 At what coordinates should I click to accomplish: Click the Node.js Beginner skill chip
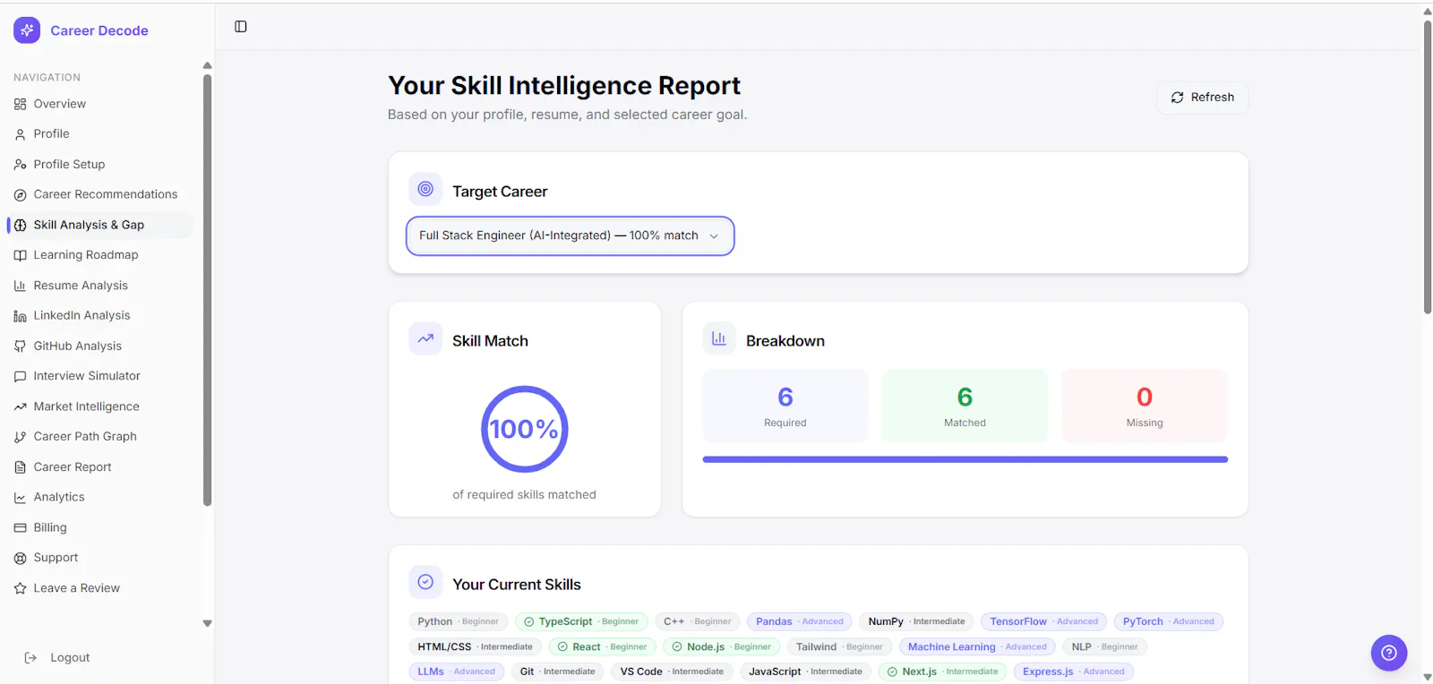[722, 646]
